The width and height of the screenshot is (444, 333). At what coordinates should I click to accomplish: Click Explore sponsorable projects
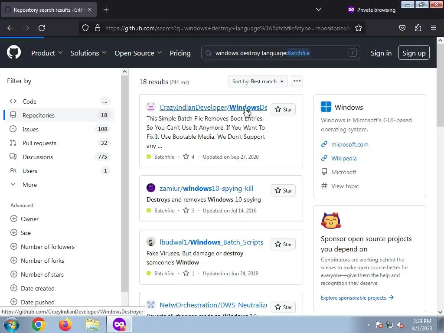point(357,297)
